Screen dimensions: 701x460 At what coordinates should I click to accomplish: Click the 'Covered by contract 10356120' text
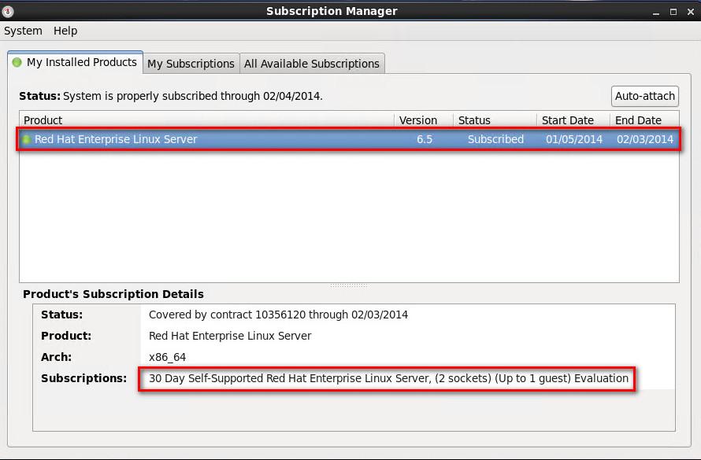[x=227, y=315]
